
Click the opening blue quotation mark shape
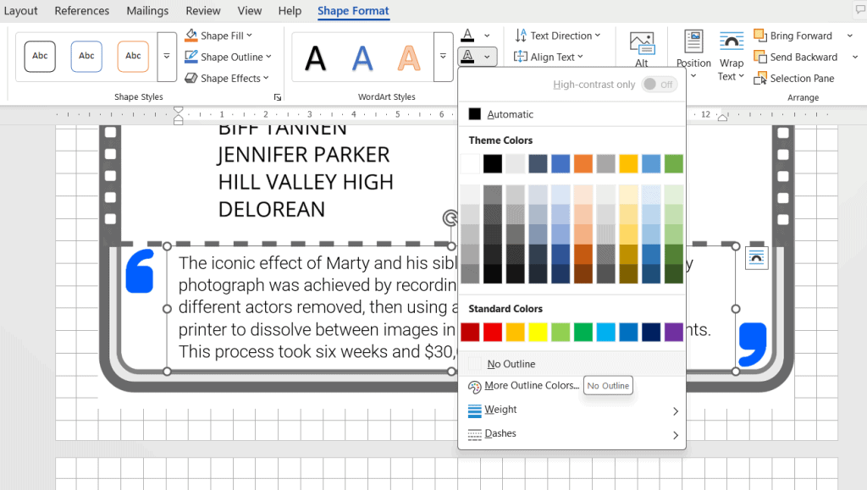coord(140,271)
